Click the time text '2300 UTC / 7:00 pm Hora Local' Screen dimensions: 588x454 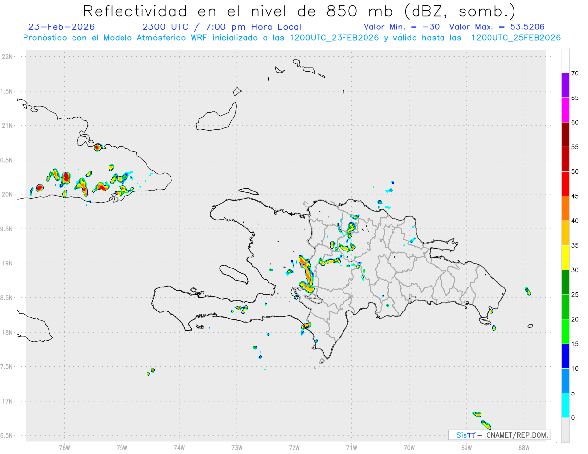pyautogui.click(x=221, y=27)
